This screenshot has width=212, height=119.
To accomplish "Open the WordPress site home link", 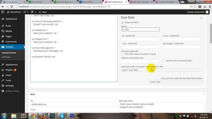I will click(14, 12).
